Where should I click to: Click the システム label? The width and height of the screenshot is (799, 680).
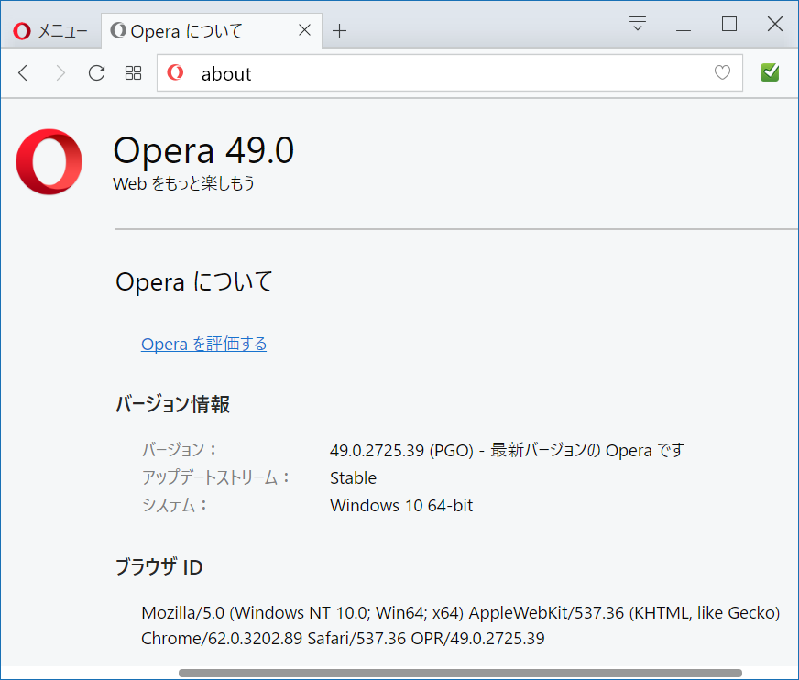(175, 505)
